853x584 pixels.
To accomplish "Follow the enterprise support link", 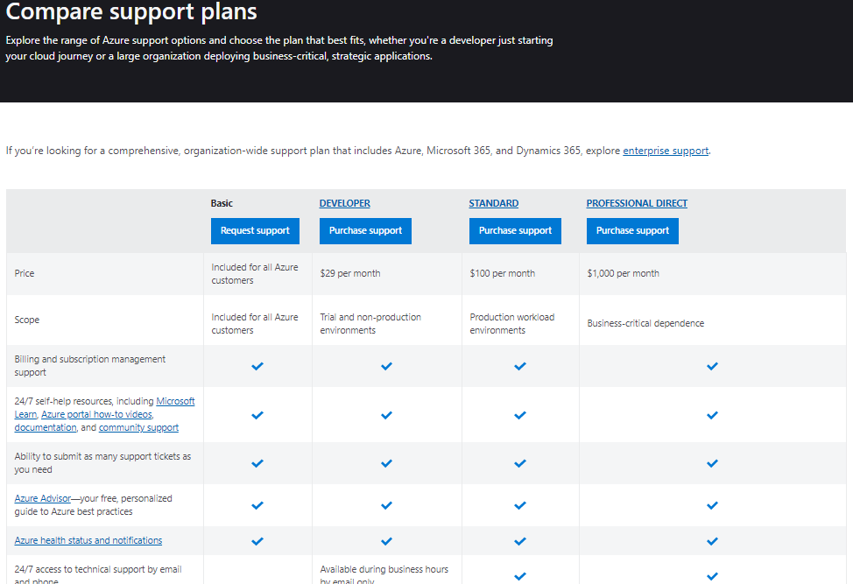I will tap(666, 151).
